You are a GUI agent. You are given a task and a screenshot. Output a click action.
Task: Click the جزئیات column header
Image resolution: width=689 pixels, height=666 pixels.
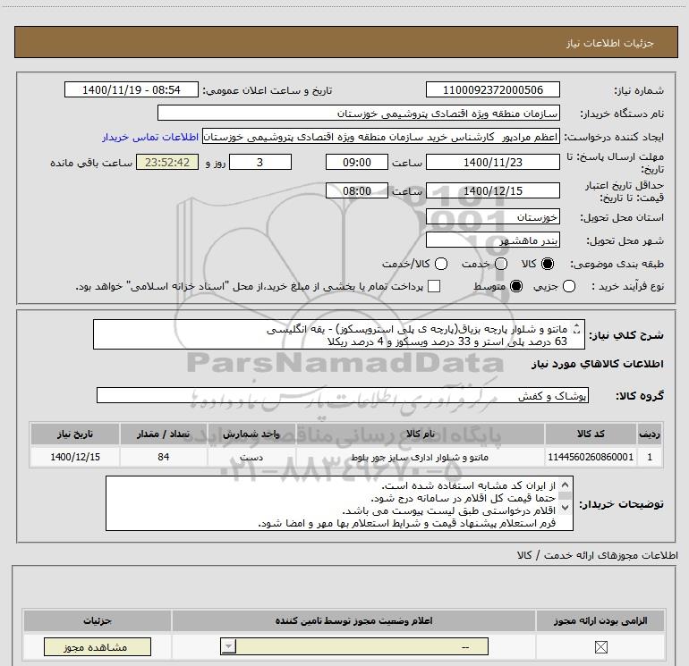pyautogui.click(x=98, y=620)
